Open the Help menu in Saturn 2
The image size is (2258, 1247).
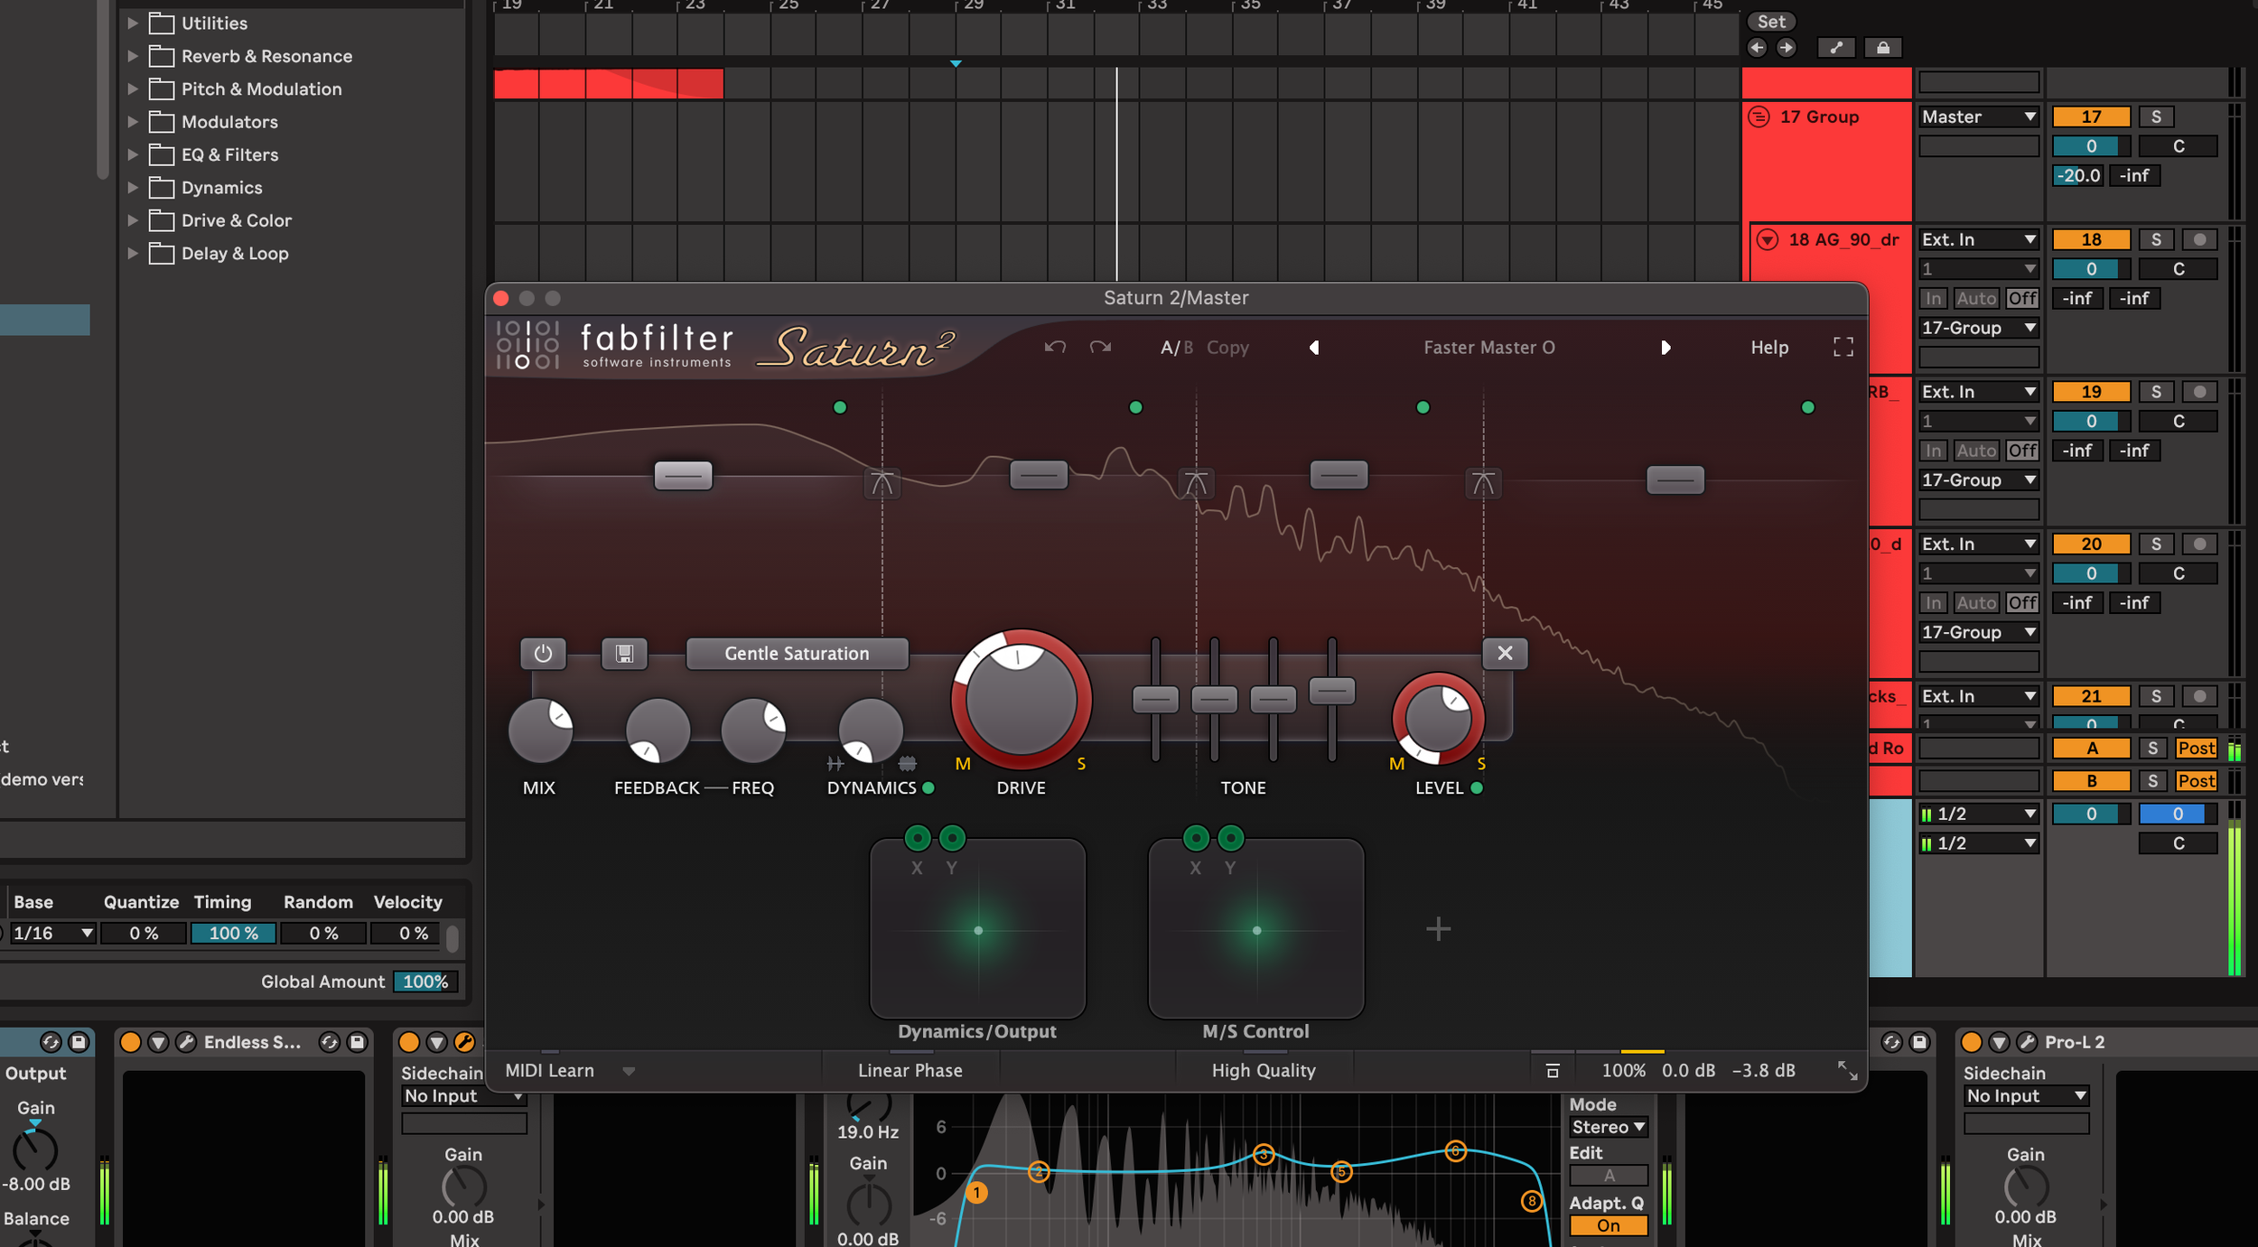[x=1768, y=348]
